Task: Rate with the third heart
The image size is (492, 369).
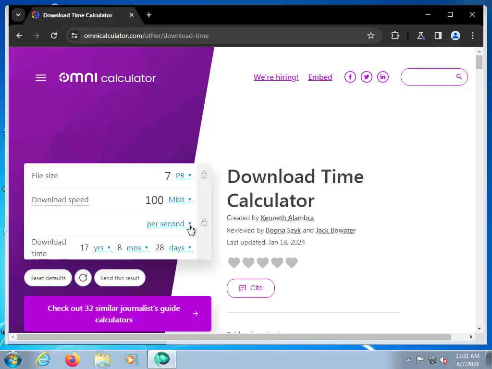Action: (x=263, y=263)
